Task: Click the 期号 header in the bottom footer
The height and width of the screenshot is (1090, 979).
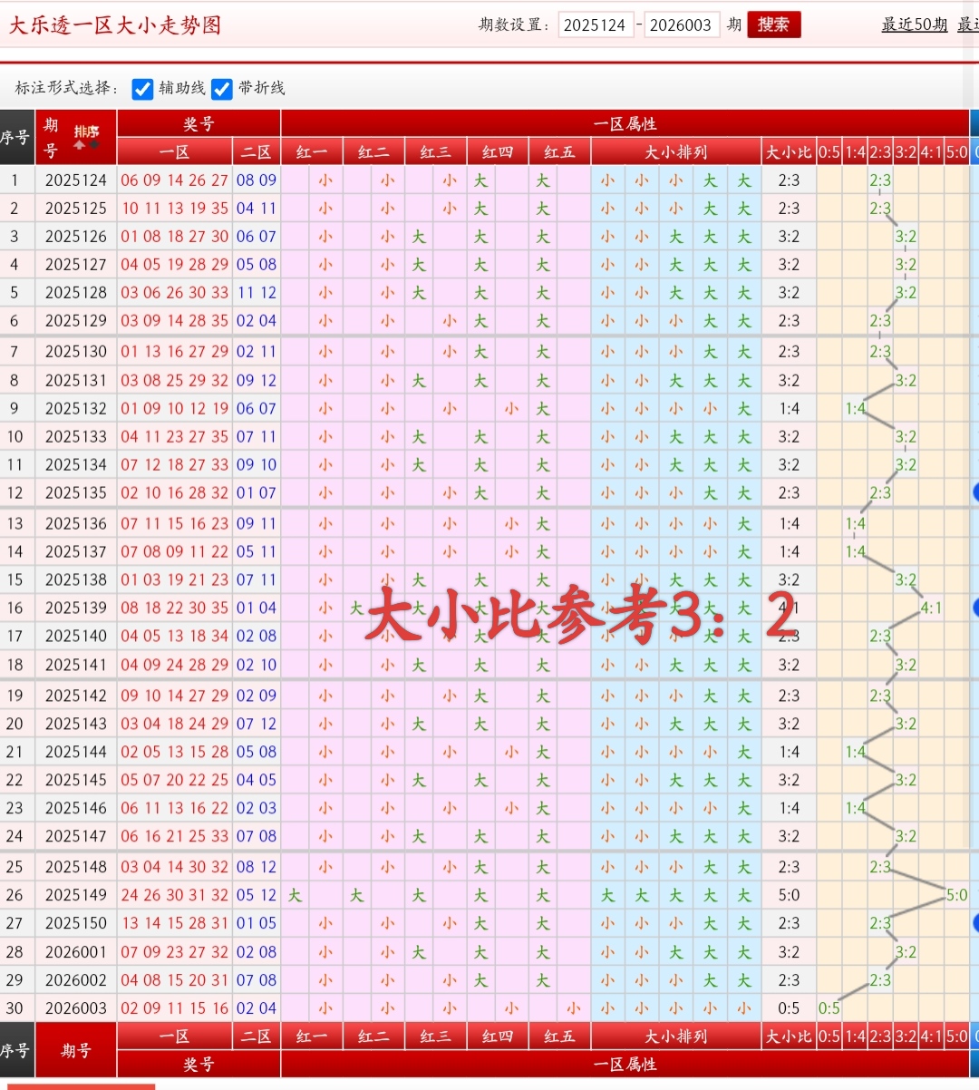Action: (76, 1050)
